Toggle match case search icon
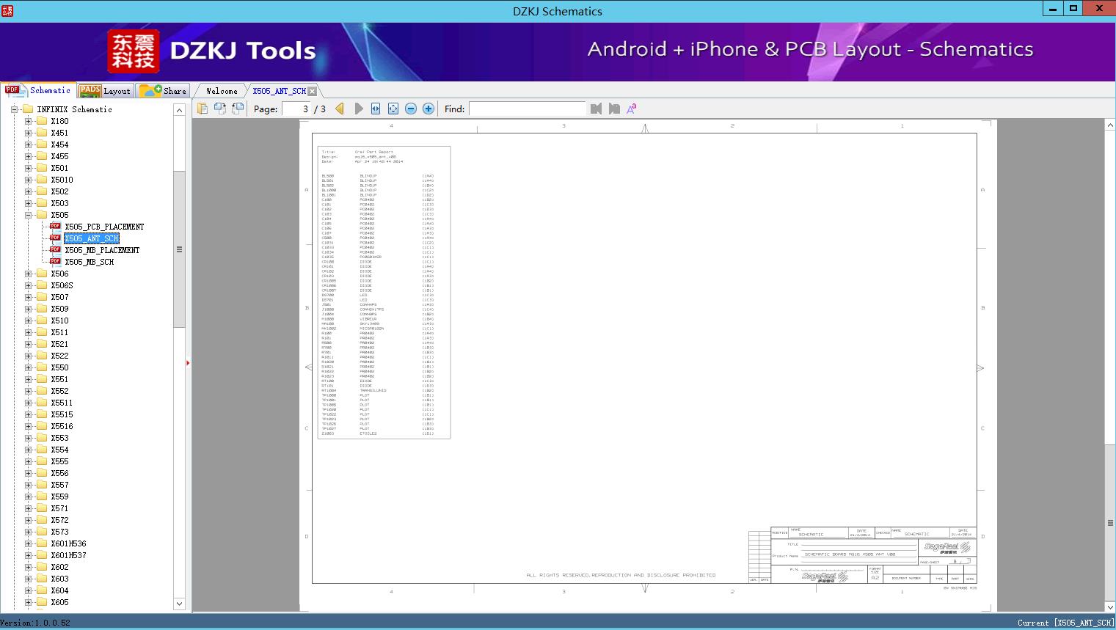This screenshot has width=1116, height=630. [x=631, y=109]
